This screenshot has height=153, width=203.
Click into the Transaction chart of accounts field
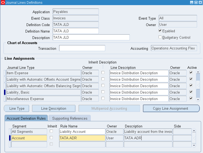[82, 48]
